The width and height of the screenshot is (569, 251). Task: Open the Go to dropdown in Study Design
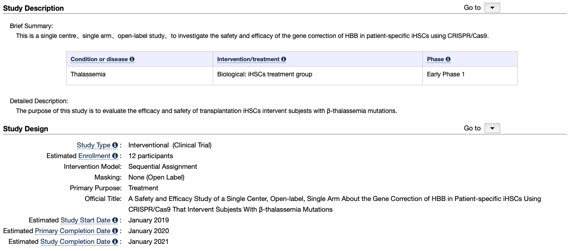[x=492, y=128]
